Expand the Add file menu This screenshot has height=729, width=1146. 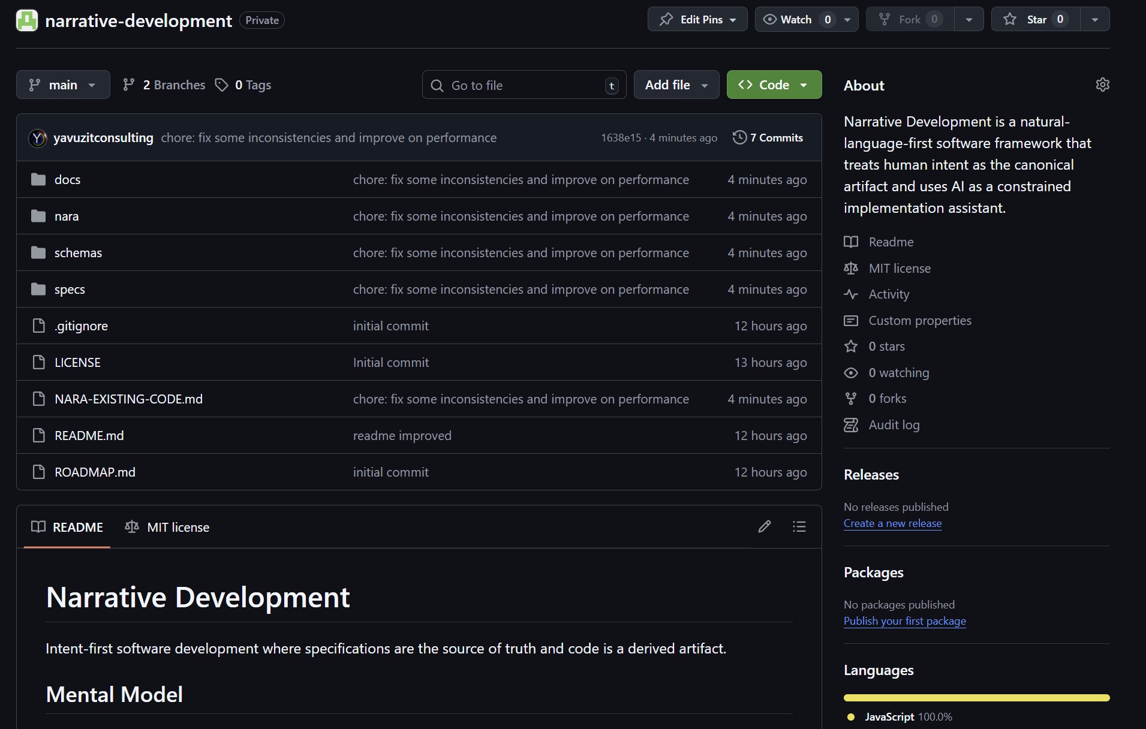click(x=676, y=85)
